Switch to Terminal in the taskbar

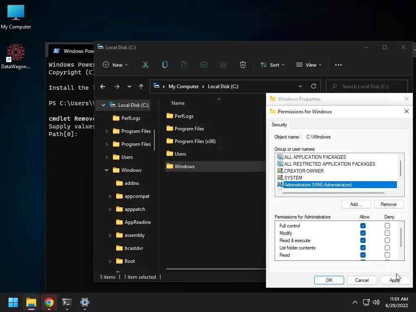(x=67, y=302)
